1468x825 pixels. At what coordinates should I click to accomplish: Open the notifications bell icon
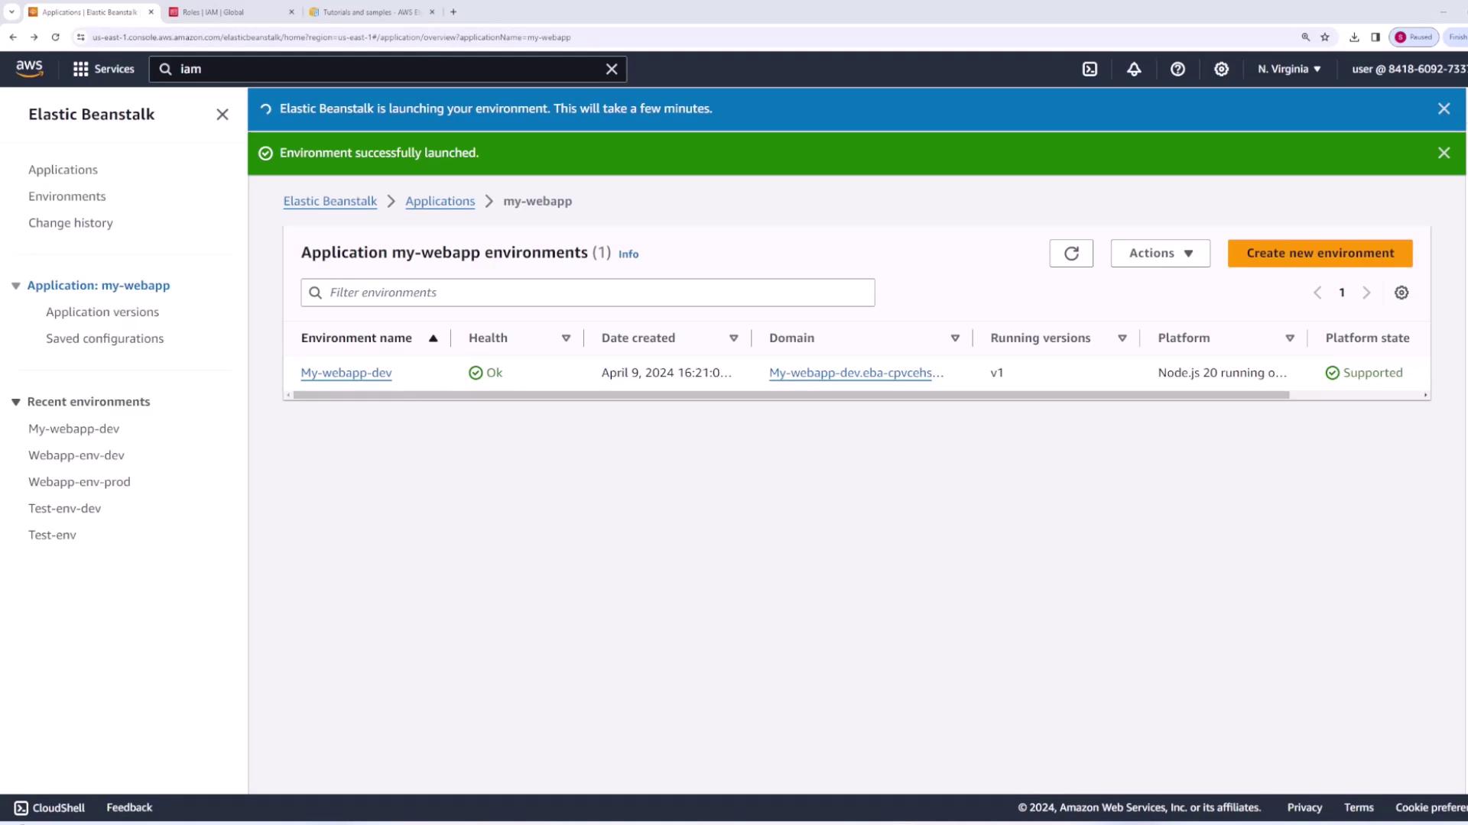(1134, 69)
